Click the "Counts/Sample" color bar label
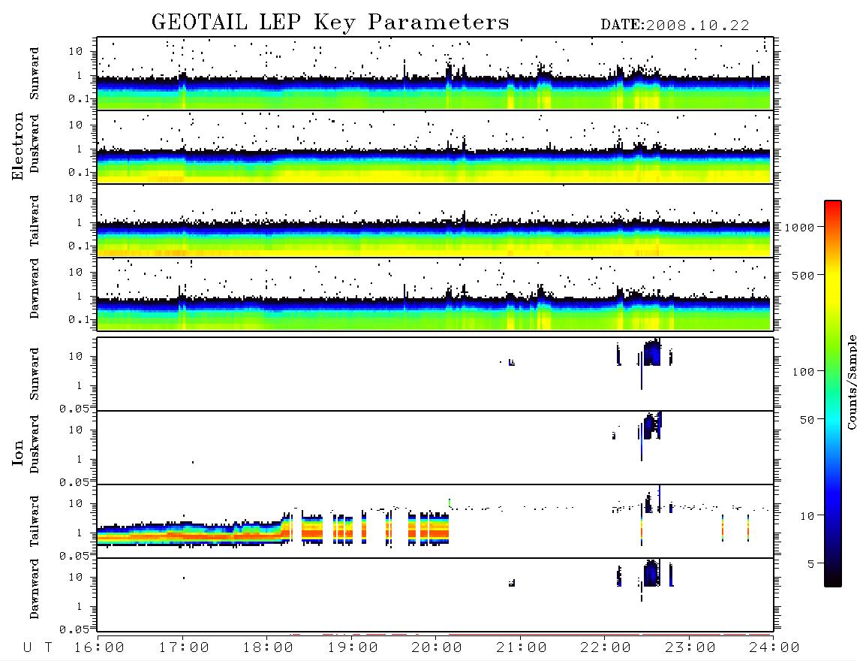Screen dimensions: 857x661 [851, 382]
